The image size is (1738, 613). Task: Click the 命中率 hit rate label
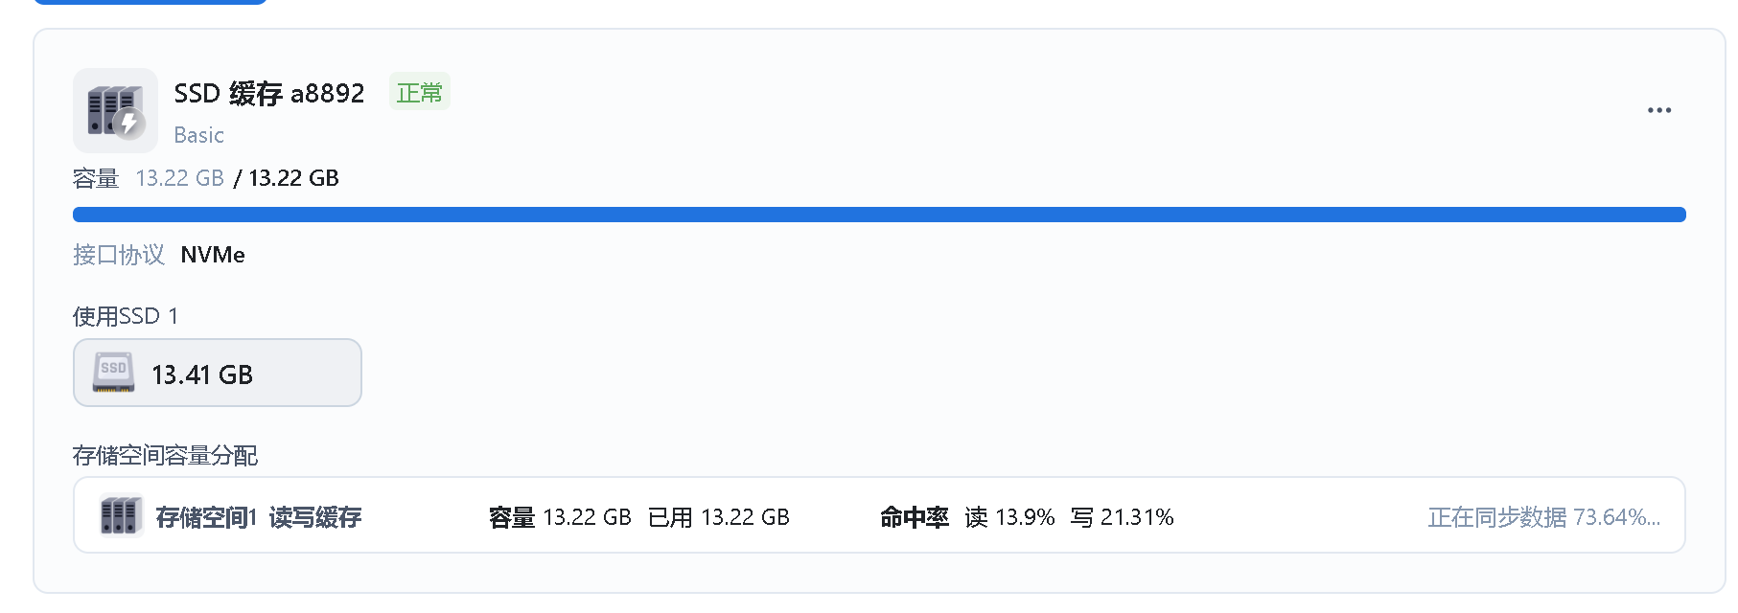point(915,517)
